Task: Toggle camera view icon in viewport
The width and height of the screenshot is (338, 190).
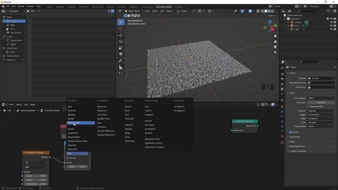Action: (x=275, y=47)
